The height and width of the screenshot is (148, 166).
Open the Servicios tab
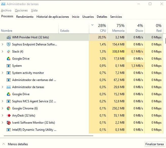pos(116,17)
